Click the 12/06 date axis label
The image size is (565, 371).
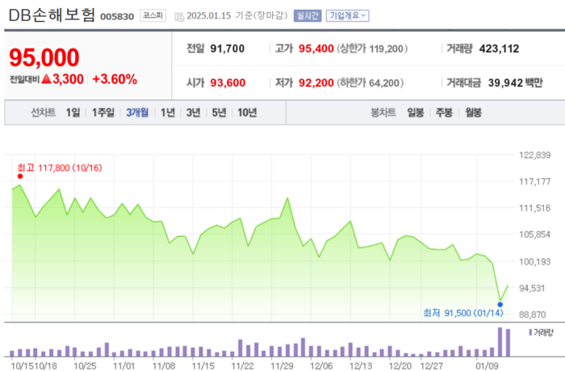pos(321,366)
